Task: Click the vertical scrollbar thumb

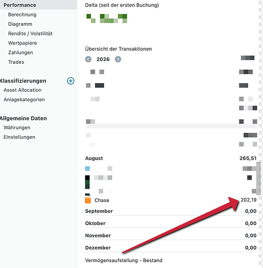Action: pos(258,178)
